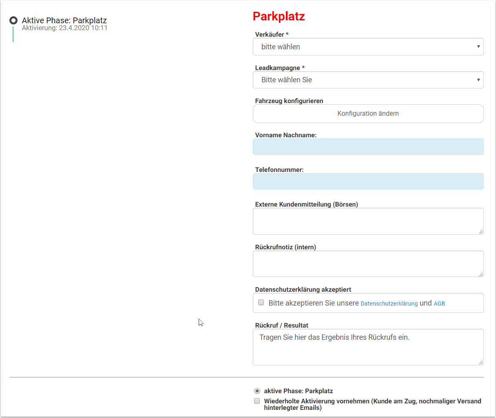
Task: Click the Leadkampagne dropdown arrow
Action: [x=478, y=80]
